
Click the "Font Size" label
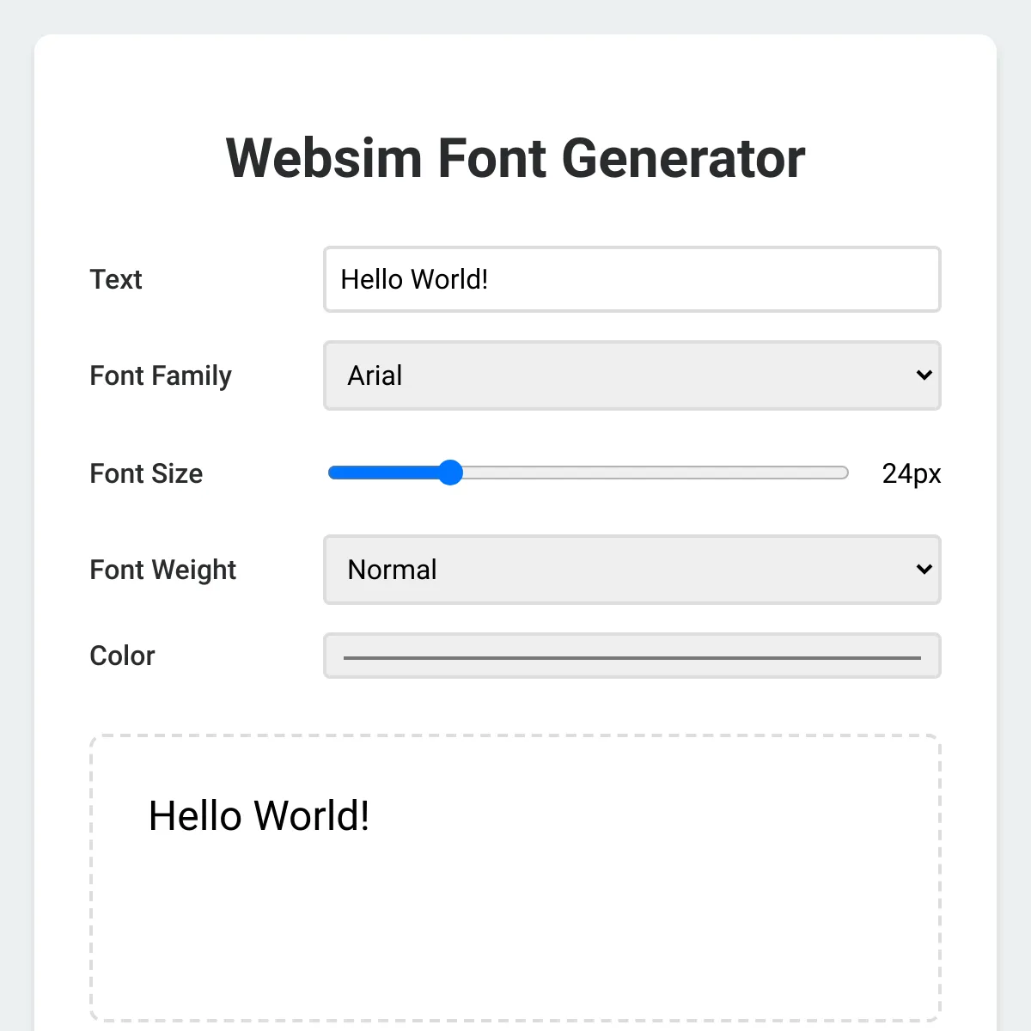coord(146,473)
